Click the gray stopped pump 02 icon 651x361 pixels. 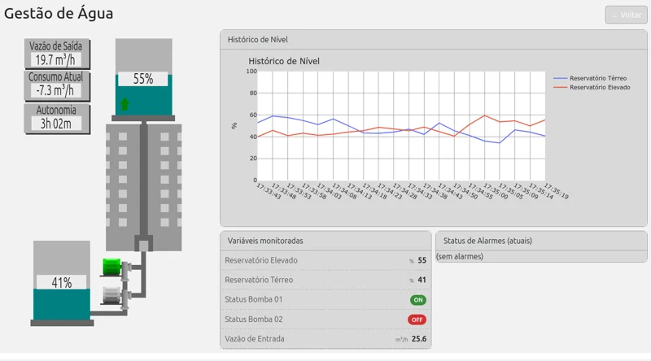click(111, 295)
